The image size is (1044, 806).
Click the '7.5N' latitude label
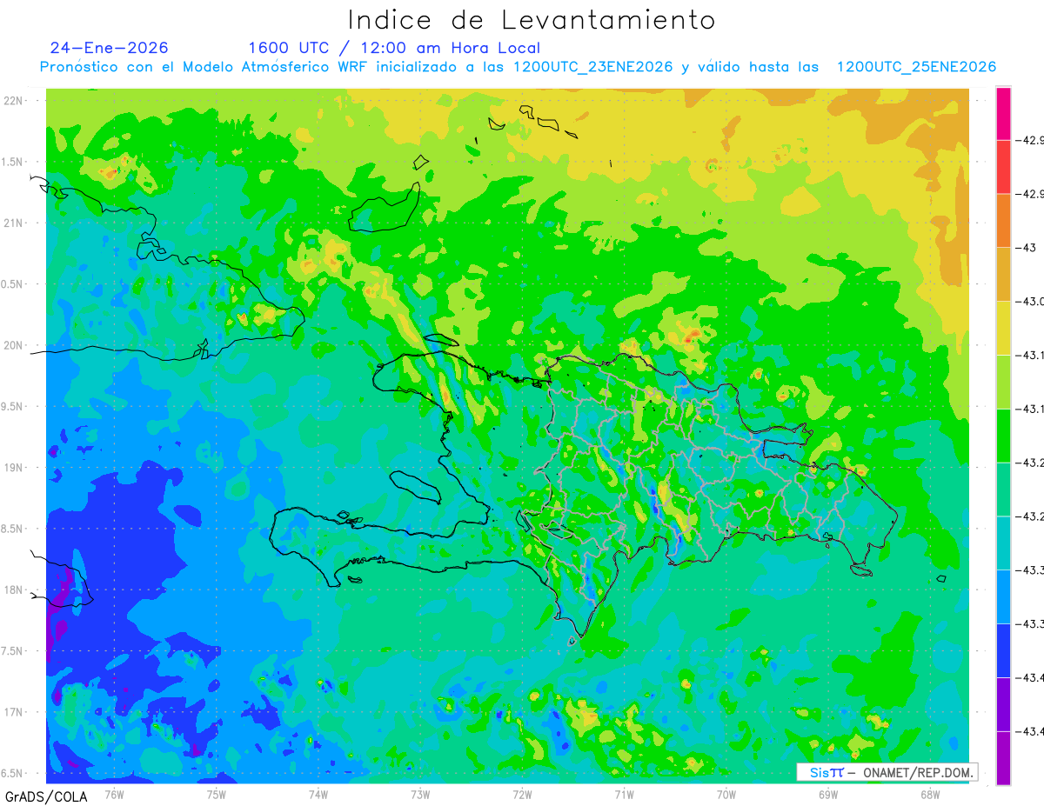pos(13,651)
